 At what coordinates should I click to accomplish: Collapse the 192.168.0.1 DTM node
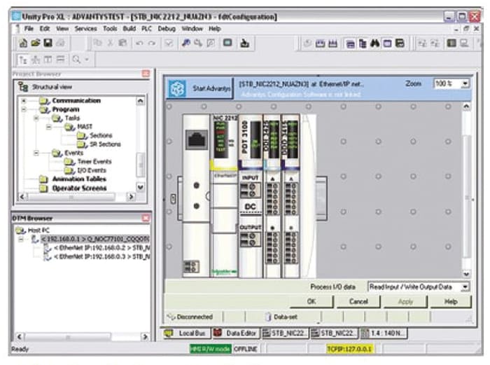pyautogui.click(x=21, y=240)
